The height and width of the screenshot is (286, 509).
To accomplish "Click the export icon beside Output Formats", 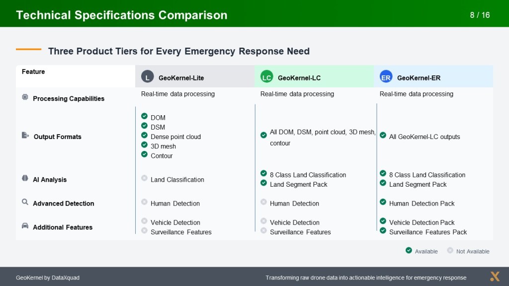I will 25,136.
